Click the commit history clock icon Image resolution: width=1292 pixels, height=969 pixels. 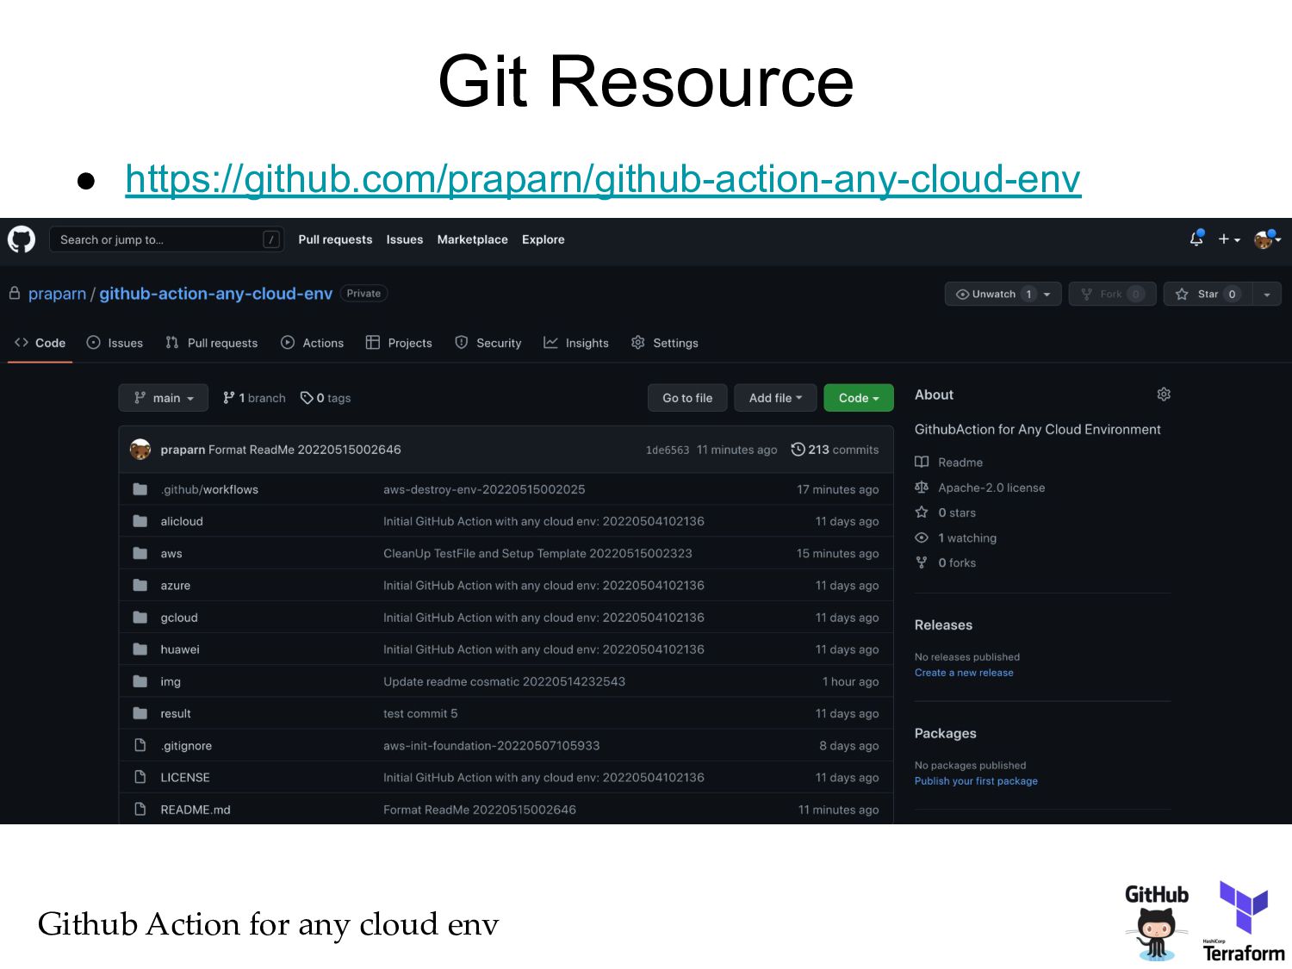tap(798, 450)
